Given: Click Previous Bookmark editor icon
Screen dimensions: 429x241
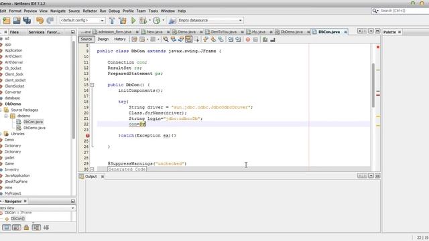Looking at the screenshot, I should [206, 39].
